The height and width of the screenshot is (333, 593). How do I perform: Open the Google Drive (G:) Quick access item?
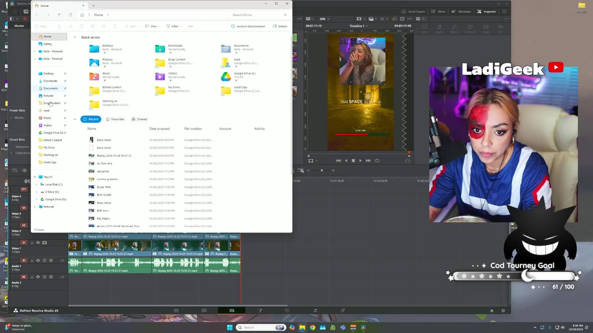point(239,75)
